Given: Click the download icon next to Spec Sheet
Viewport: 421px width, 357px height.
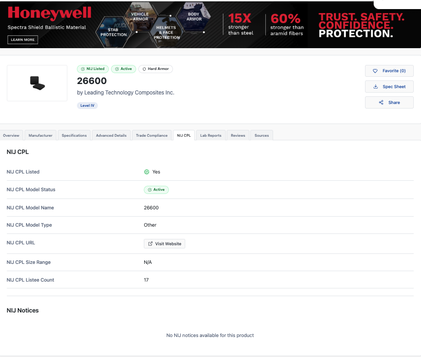Looking at the screenshot, I should pyautogui.click(x=375, y=87).
